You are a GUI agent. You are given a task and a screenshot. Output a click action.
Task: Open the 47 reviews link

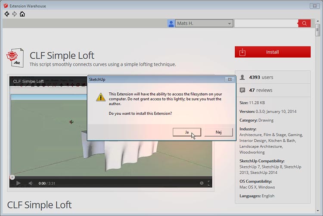(261, 90)
